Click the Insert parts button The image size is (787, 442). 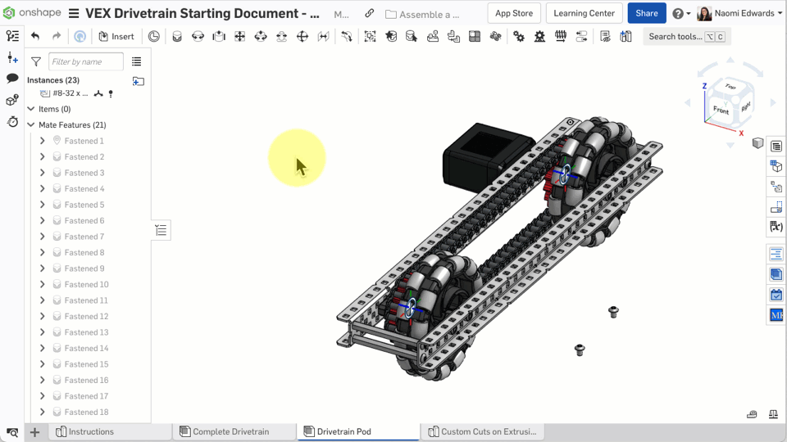coord(116,36)
